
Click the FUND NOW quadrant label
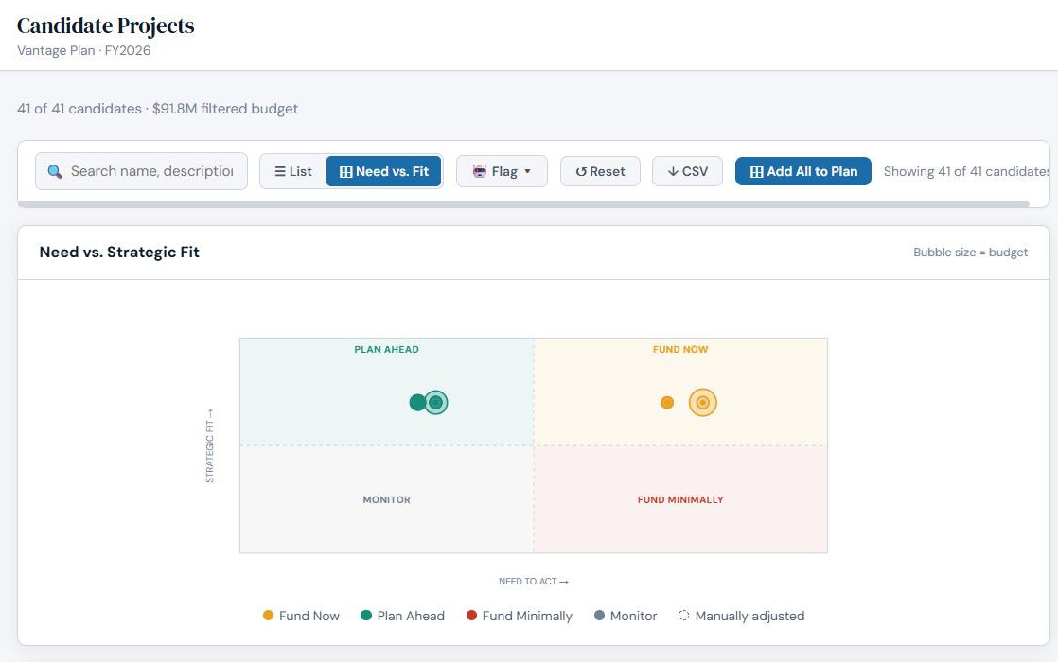680,349
